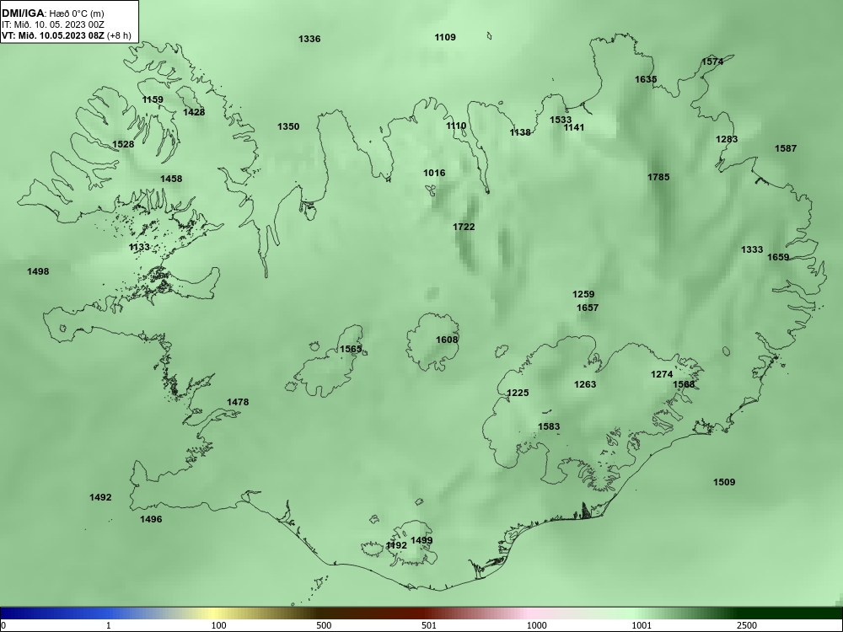This screenshot has height=632, width=843.
Task: Select the 1496 value on the map
Action: [x=151, y=519]
